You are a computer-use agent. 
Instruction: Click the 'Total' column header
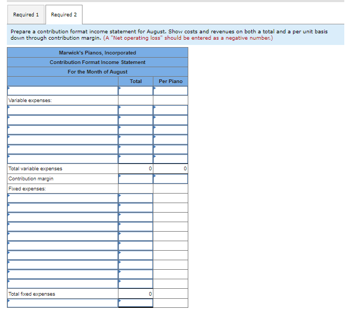136,81
